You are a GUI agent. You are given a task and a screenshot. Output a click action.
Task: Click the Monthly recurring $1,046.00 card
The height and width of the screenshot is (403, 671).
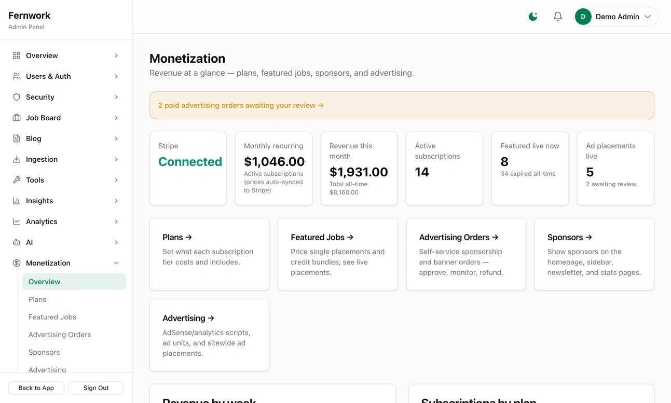(x=273, y=169)
